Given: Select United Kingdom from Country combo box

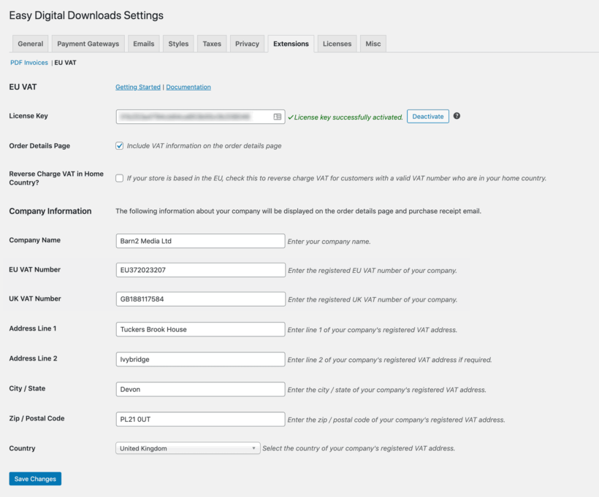Looking at the screenshot, I should (x=187, y=448).
